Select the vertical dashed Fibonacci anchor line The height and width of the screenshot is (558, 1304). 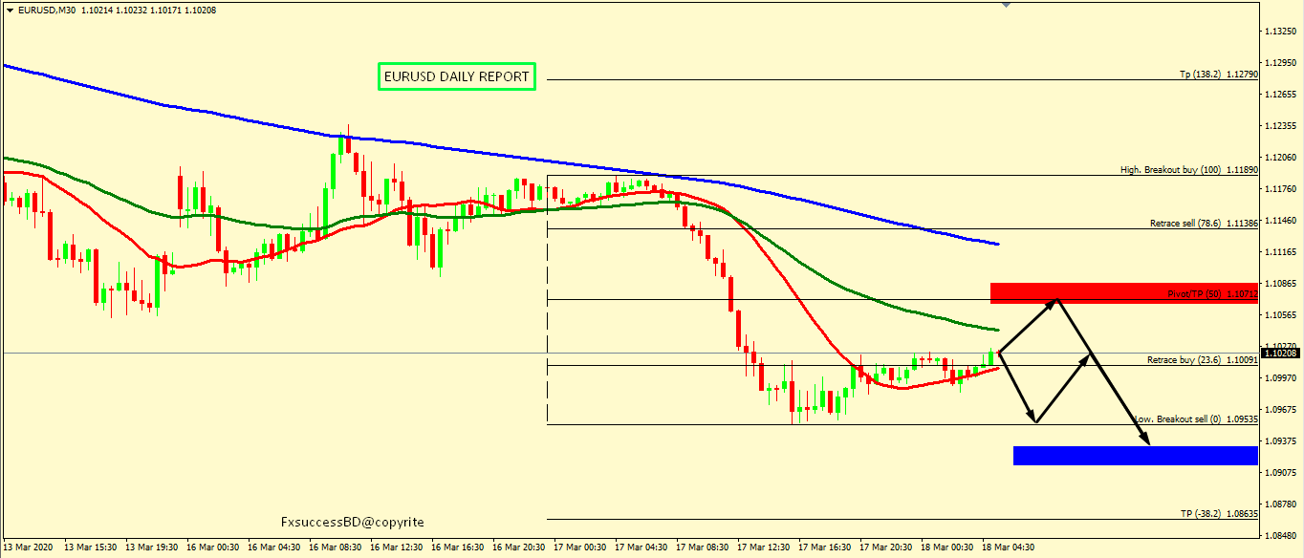[547, 306]
